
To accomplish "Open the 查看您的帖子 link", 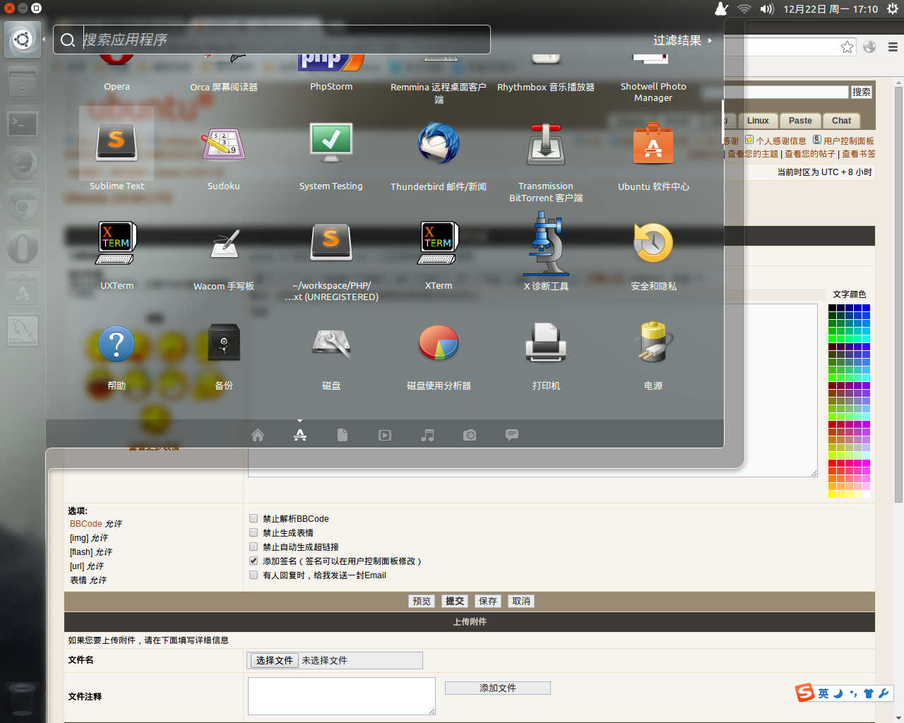I will point(810,153).
